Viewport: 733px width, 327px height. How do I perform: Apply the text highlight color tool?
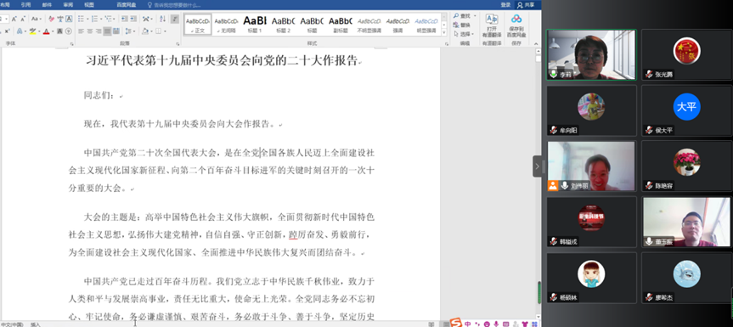[32, 31]
